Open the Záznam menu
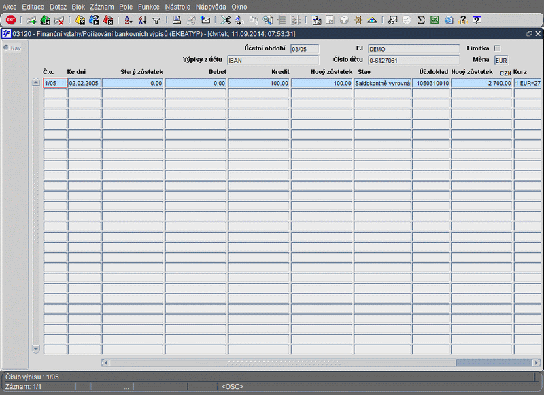 click(102, 7)
